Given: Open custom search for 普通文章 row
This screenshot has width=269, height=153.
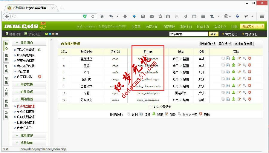Looking at the screenshot, I should point(244,85).
